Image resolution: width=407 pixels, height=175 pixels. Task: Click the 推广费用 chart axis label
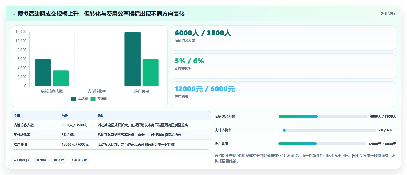pyautogui.click(x=141, y=91)
